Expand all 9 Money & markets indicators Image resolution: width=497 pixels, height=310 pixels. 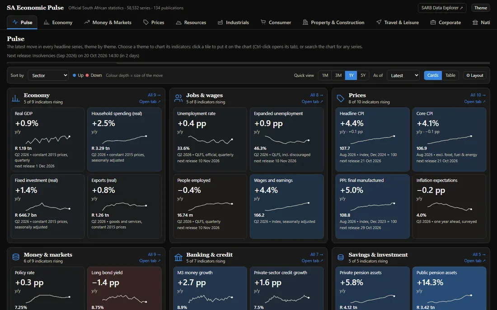(154, 254)
